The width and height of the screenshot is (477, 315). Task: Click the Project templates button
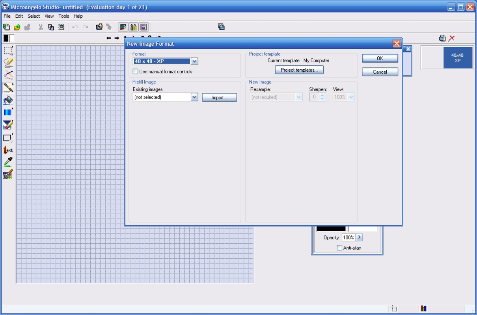[x=299, y=70]
